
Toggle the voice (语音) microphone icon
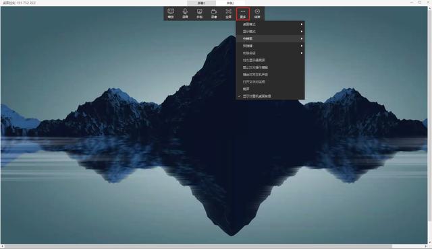(x=185, y=13)
